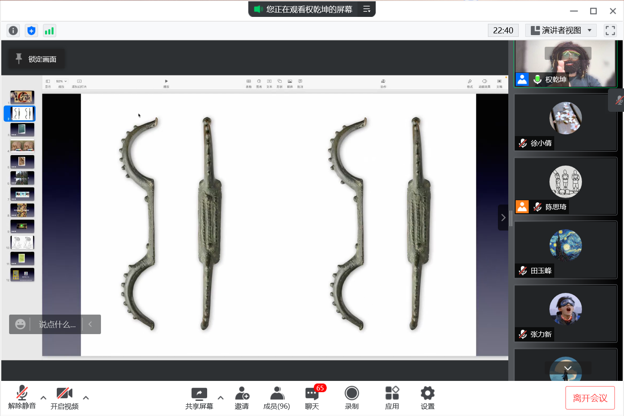Pin the view with 锁定画面
Image resolution: width=624 pixels, height=416 pixels.
pos(36,59)
